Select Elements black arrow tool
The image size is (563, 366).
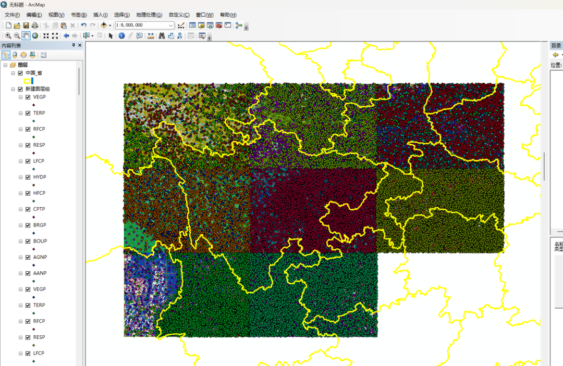point(111,35)
